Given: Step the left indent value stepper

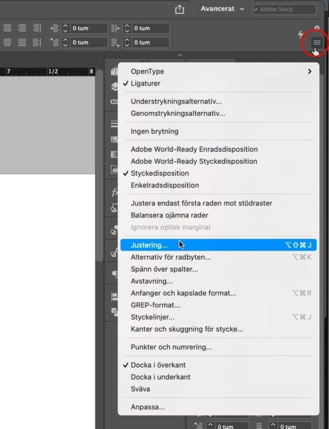Looking at the screenshot, I should point(65,28).
